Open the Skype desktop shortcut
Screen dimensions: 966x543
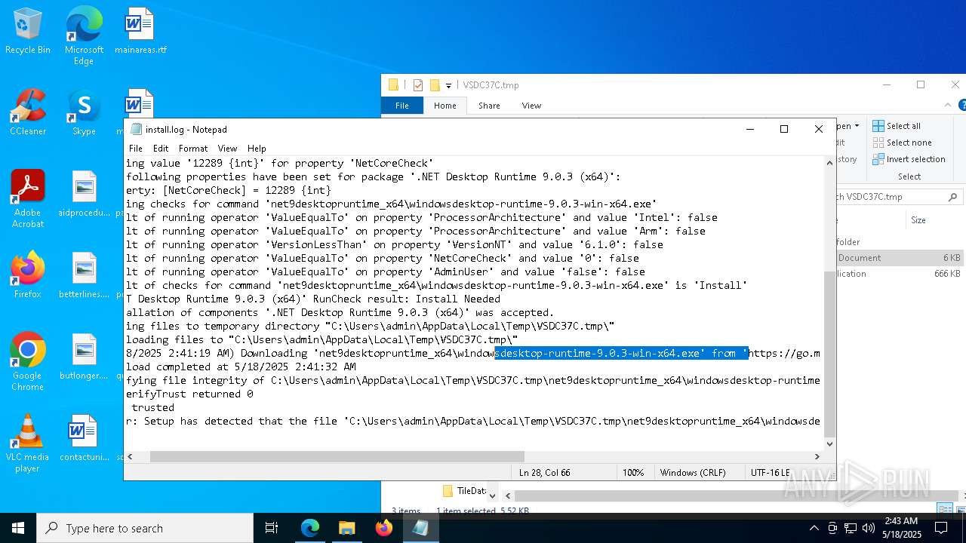pos(84,112)
